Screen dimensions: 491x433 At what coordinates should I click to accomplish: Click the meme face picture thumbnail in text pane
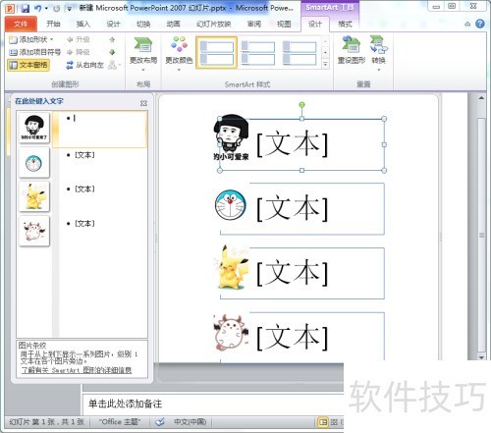click(x=34, y=128)
